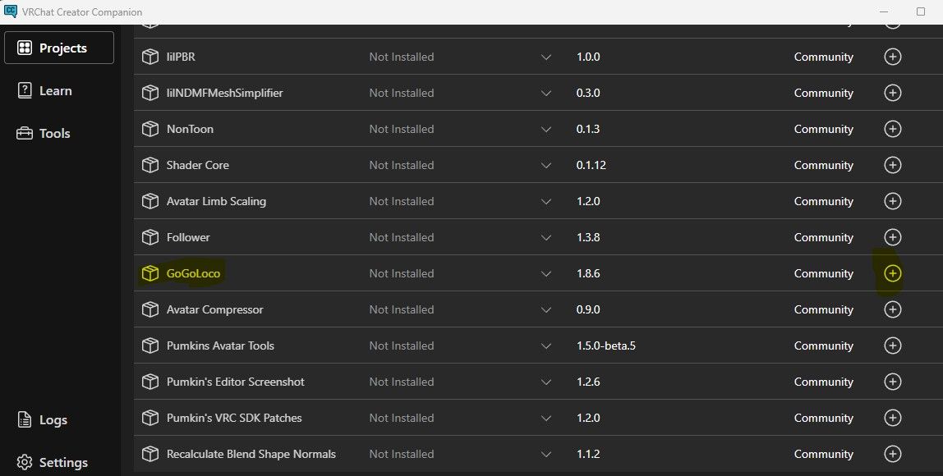Open version dropdown for Avatar Limb Scaling
The image size is (943, 476).
545,201
